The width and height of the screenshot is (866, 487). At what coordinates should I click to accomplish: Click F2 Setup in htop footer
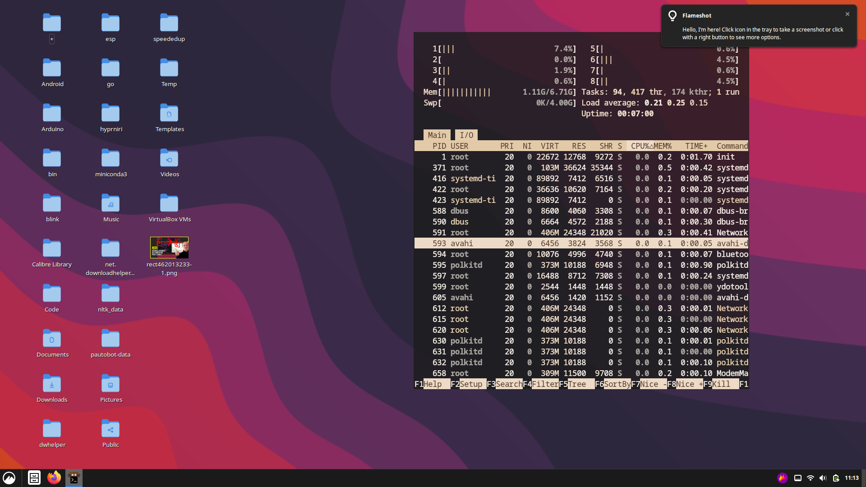469,384
